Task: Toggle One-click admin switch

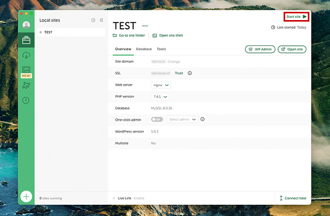Action: click(157, 119)
